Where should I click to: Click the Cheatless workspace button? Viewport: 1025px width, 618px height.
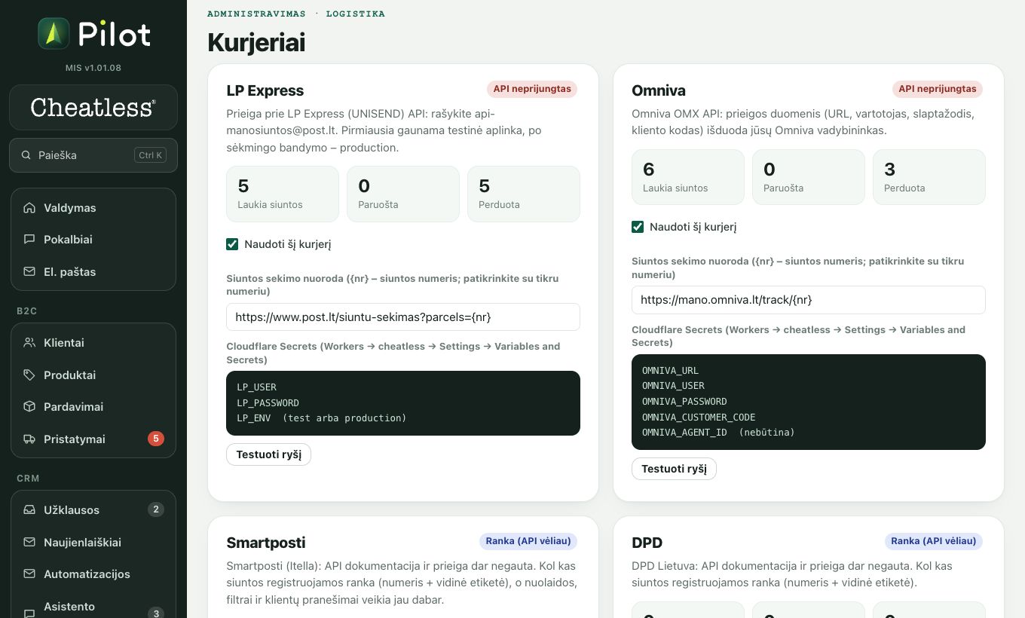[93, 107]
